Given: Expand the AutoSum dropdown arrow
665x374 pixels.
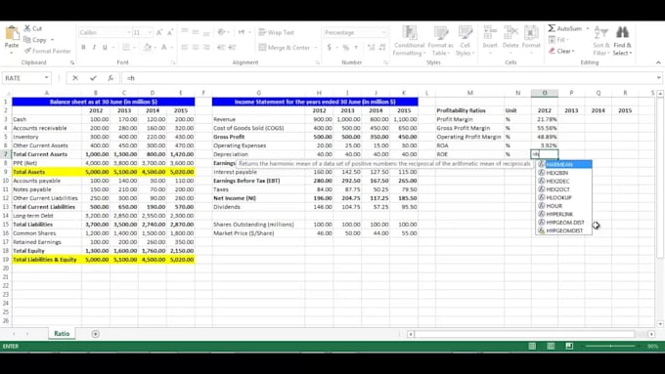Looking at the screenshot, I should 588,28.
